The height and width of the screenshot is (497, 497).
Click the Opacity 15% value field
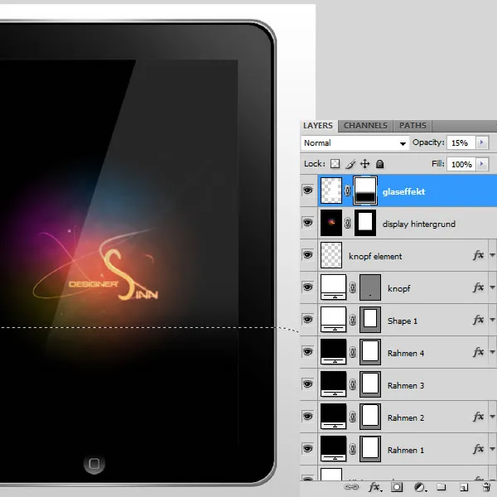tap(461, 143)
